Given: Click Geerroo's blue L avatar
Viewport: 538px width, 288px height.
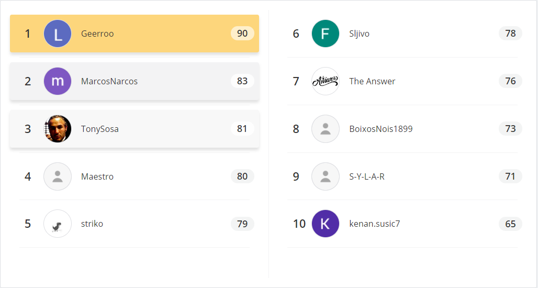Looking at the screenshot, I should (58, 34).
